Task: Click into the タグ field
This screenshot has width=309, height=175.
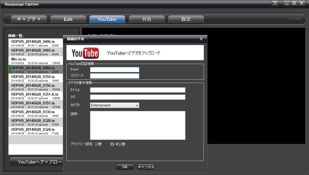Action: (x=138, y=97)
